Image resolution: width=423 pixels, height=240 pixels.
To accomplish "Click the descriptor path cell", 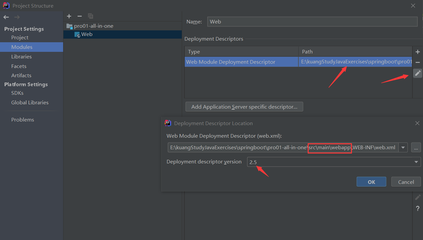I will click(355, 62).
